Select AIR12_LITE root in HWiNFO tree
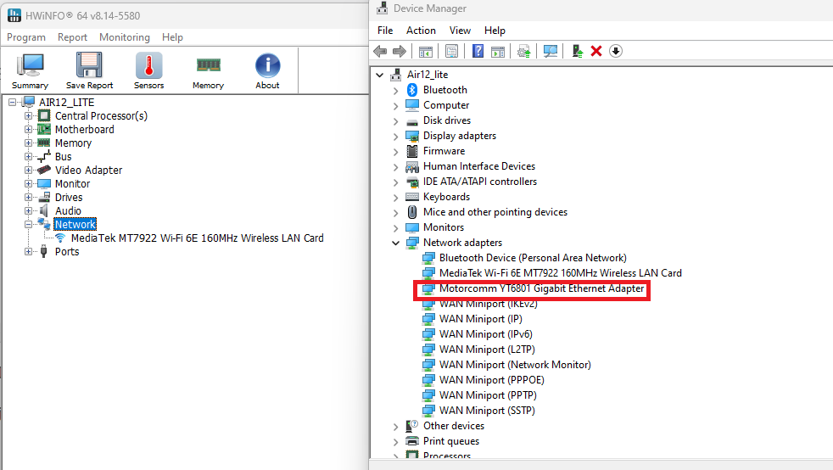The image size is (833, 470). [66, 102]
